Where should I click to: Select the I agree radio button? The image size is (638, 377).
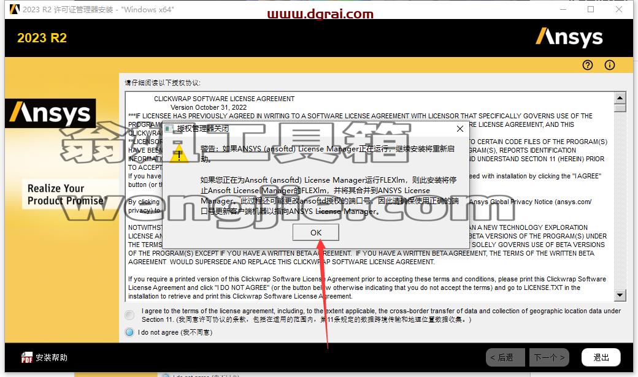pos(129,314)
